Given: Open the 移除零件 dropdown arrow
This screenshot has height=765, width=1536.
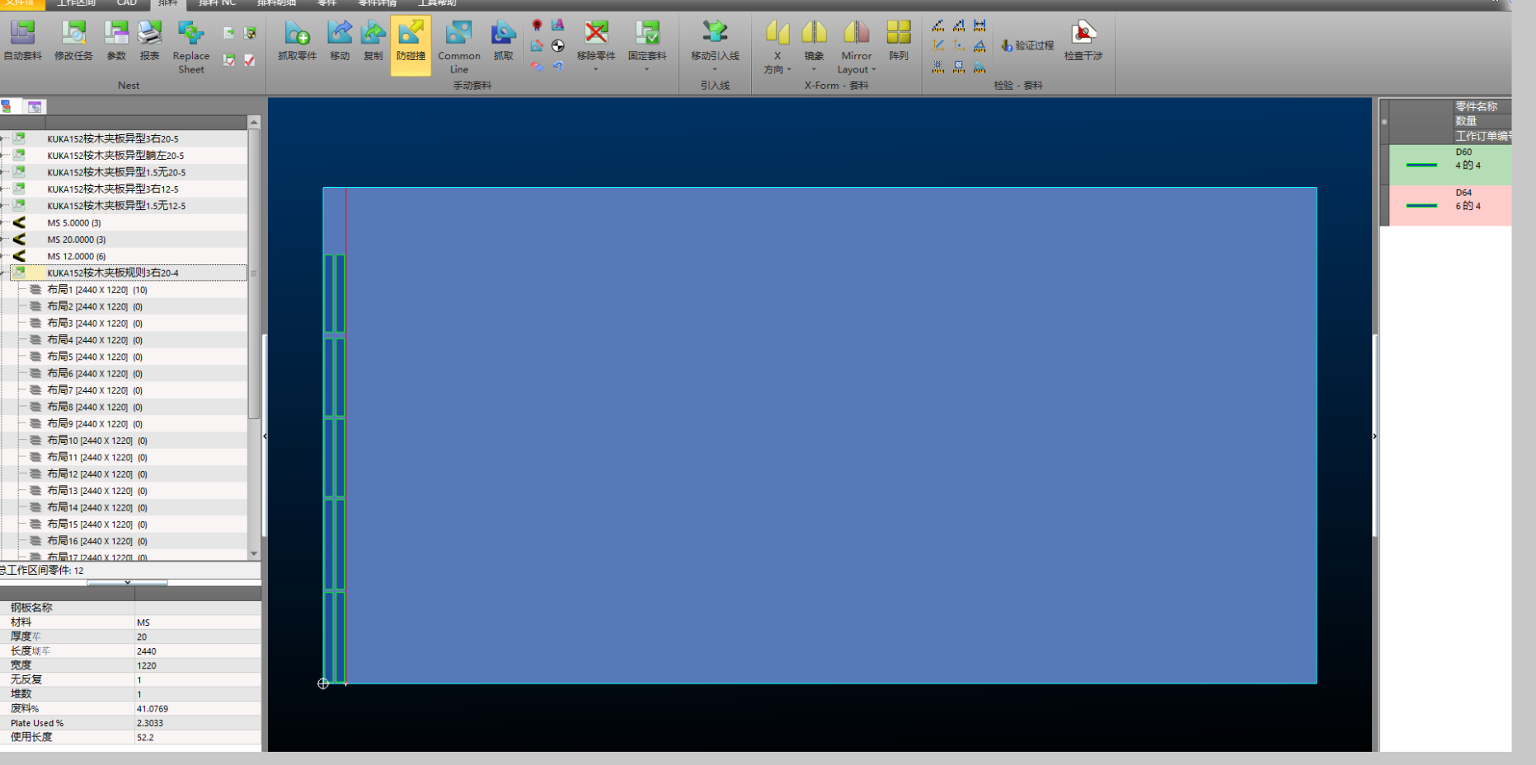Looking at the screenshot, I should 596,70.
